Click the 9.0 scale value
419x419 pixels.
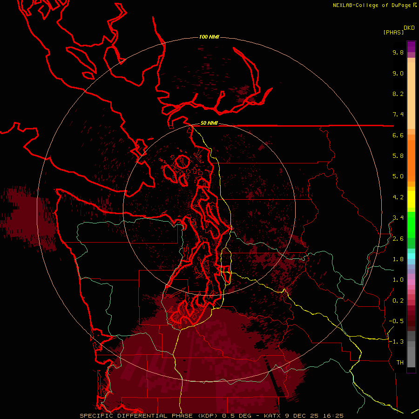coord(398,73)
